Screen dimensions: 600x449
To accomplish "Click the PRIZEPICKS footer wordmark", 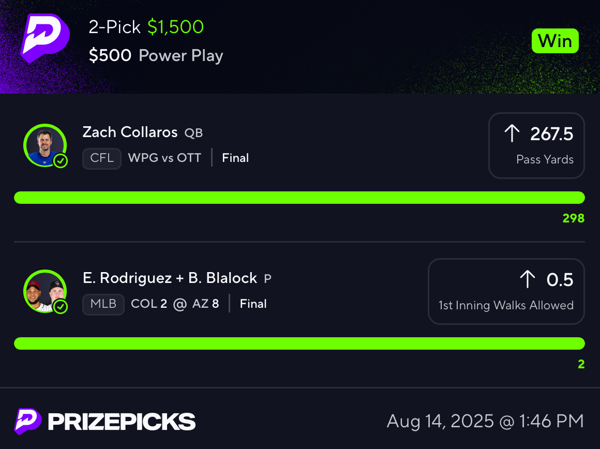I will [x=122, y=422].
